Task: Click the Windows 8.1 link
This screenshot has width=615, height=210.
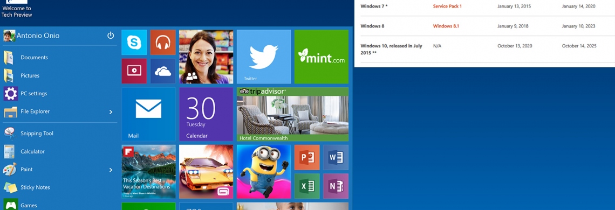Action: [x=446, y=26]
